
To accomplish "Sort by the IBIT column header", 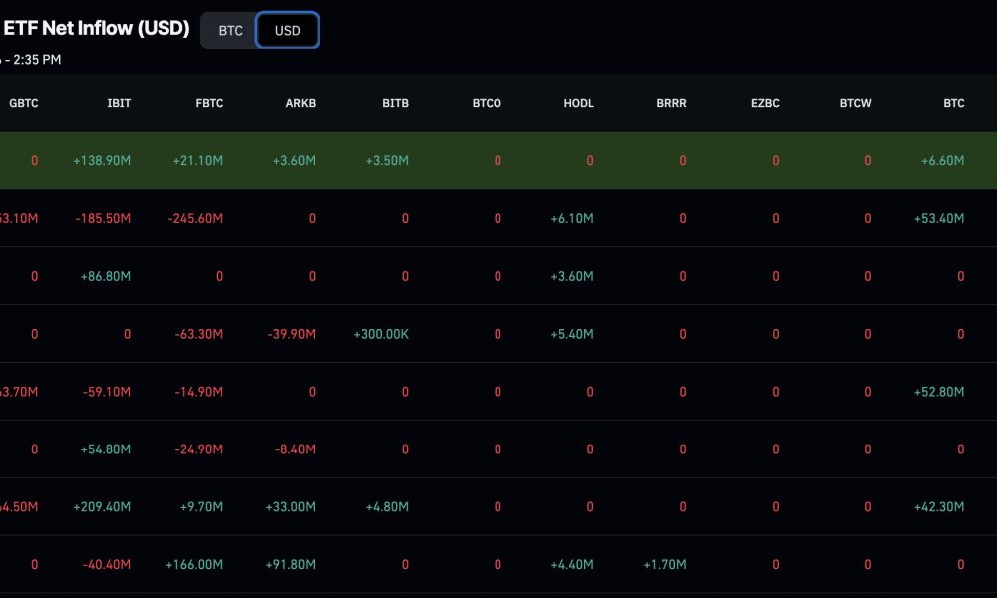I will point(119,103).
